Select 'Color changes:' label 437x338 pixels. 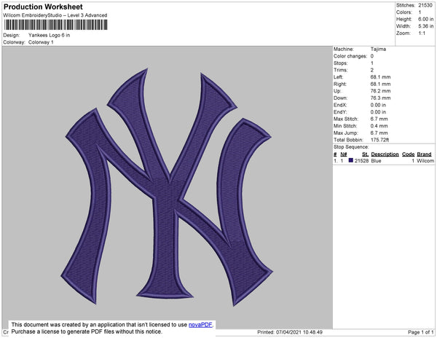pyautogui.click(x=350, y=56)
